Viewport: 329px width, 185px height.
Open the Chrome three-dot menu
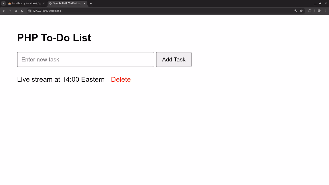(x=325, y=11)
